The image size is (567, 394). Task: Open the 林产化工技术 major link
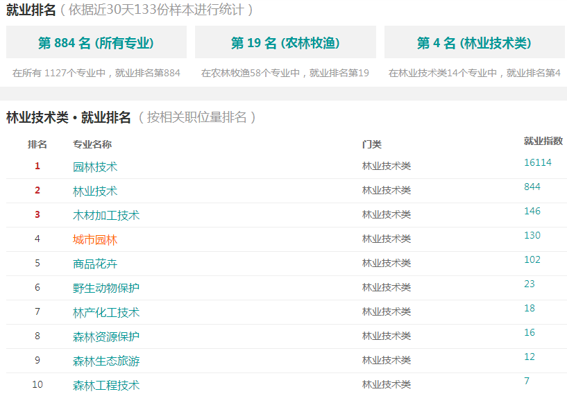coord(106,313)
